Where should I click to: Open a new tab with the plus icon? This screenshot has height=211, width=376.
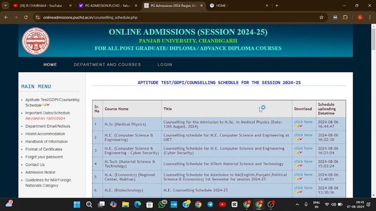[277, 5]
